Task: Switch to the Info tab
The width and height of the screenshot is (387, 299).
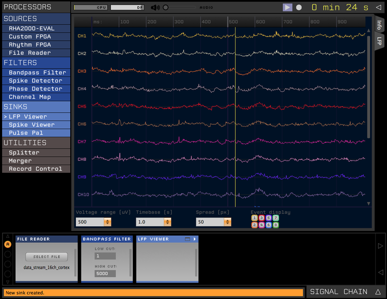Action: coord(379,25)
